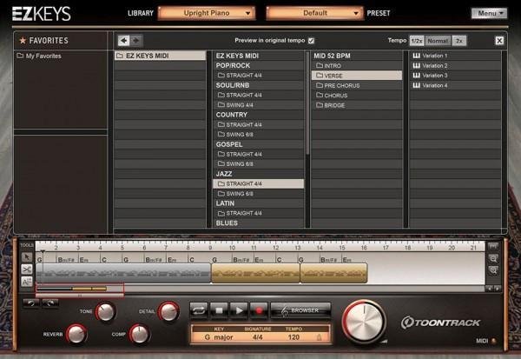The height and width of the screenshot is (359, 521).
Task: Click the metronome icon beside tempo
Action: [x=319, y=336]
